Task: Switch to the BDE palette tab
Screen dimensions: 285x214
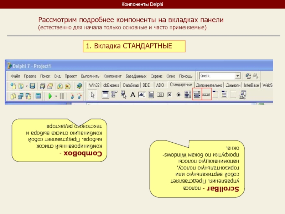Action: (x=146, y=85)
